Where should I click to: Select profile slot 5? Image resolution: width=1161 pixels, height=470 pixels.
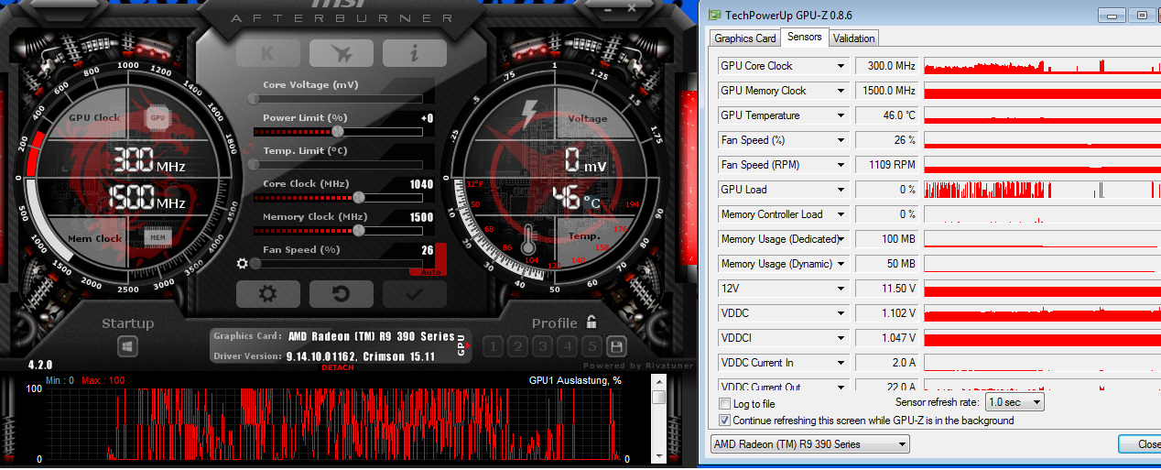click(x=591, y=346)
